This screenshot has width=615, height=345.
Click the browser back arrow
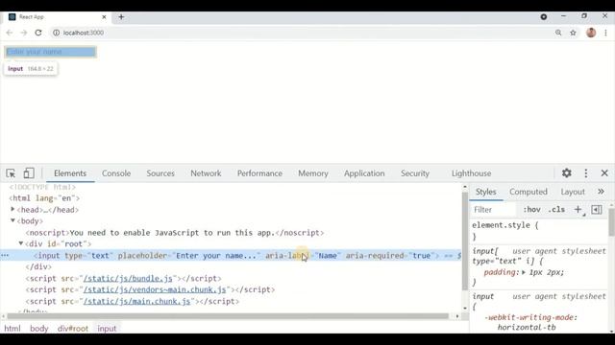(x=10, y=33)
